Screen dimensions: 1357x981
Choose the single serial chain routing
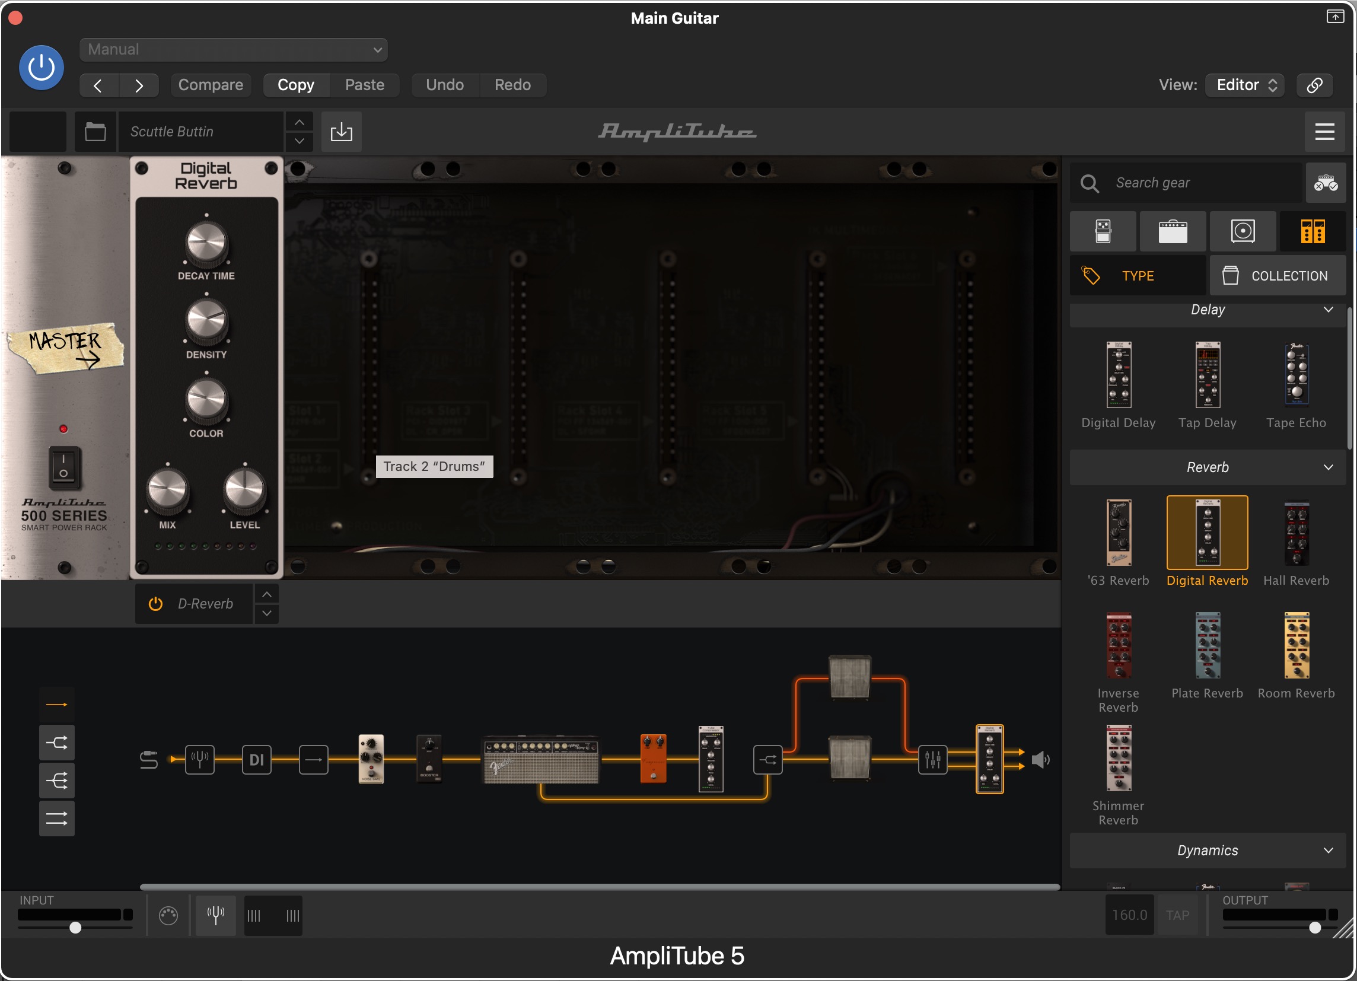coord(57,705)
